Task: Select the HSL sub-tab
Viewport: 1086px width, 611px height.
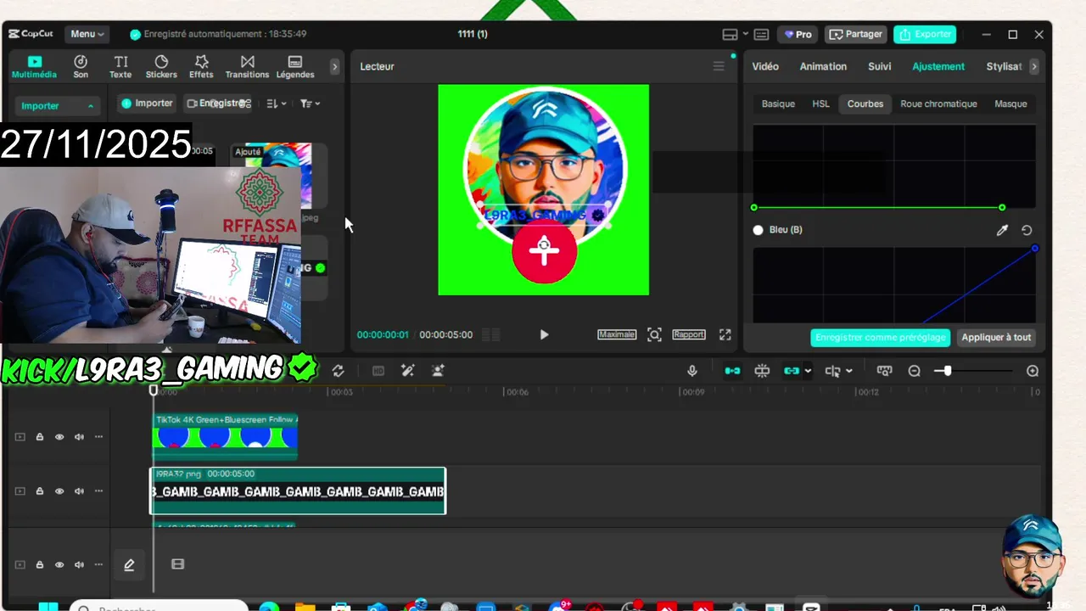Action: click(x=820, y=104)
